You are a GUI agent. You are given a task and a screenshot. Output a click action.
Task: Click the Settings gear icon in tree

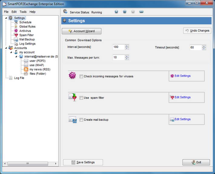11,18
